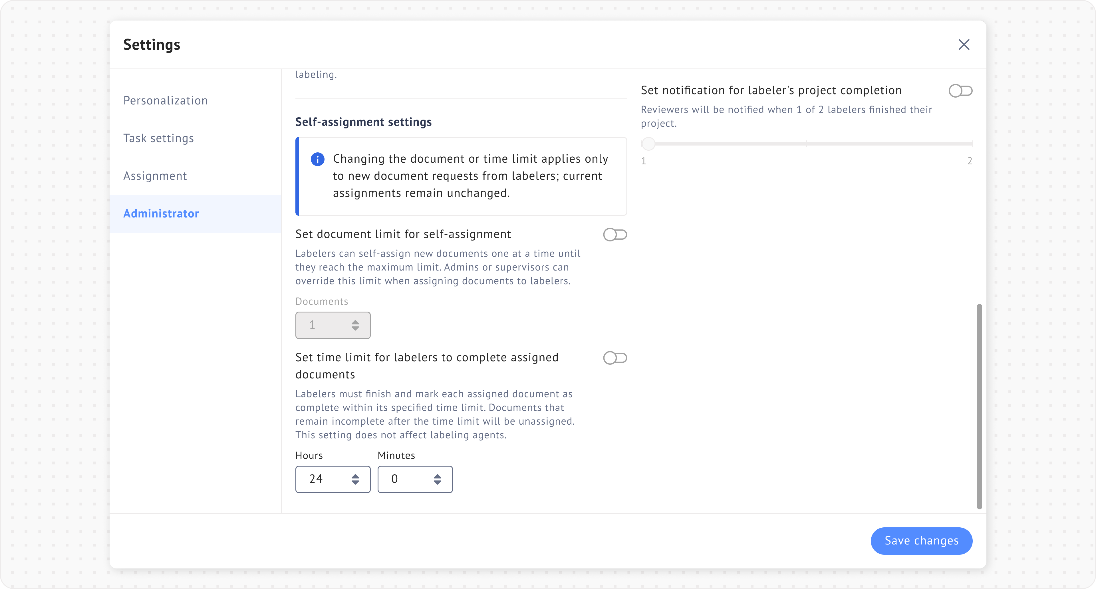Close the Settings dialog with X icon
1096x589 pixels.
(964, 45)
